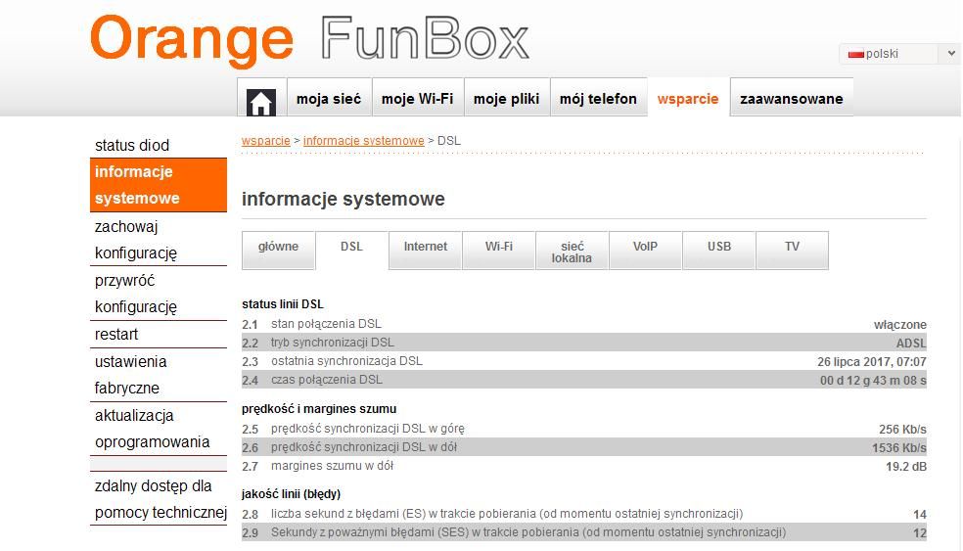Click the '19.2 dB' value

906,466
